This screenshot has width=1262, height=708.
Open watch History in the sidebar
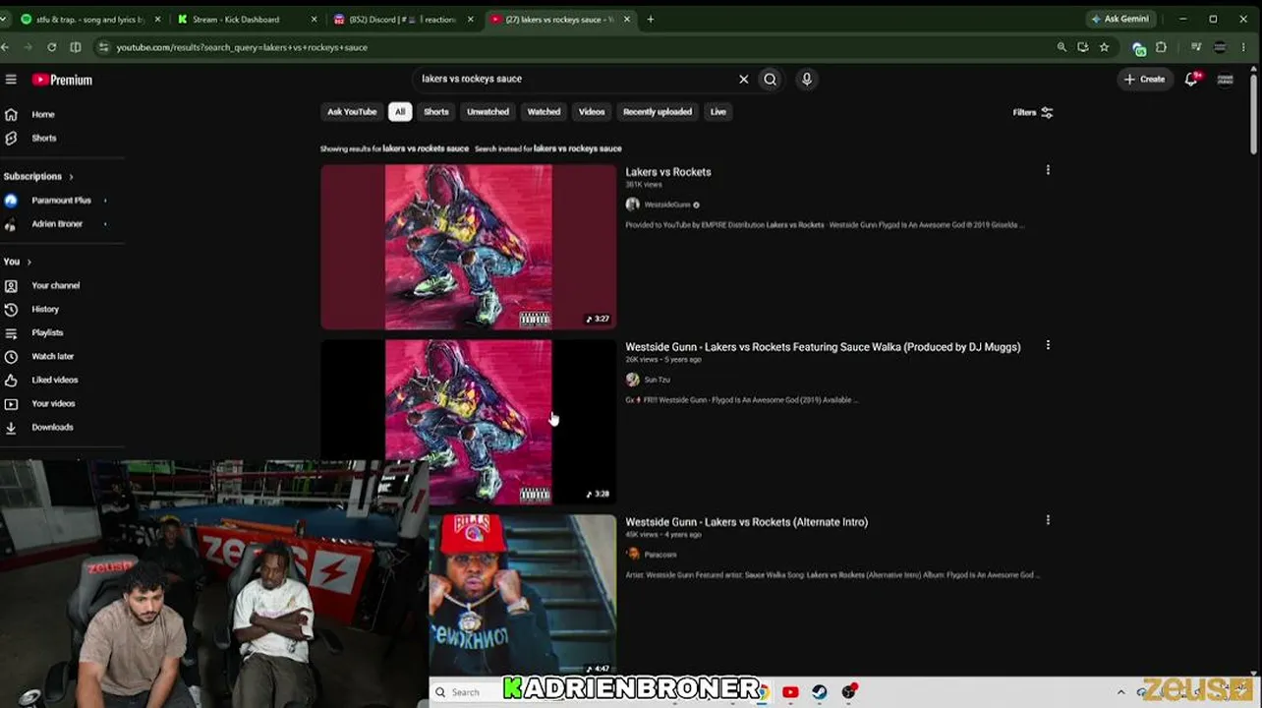(x=45, y=309)
